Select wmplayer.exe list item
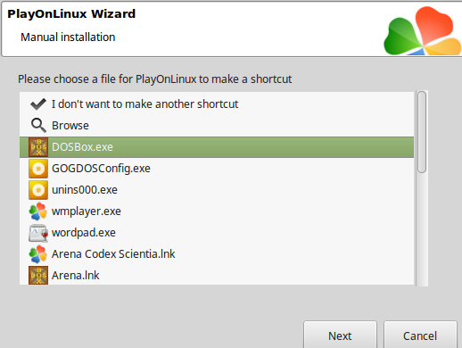 click(x=217, y=211)
